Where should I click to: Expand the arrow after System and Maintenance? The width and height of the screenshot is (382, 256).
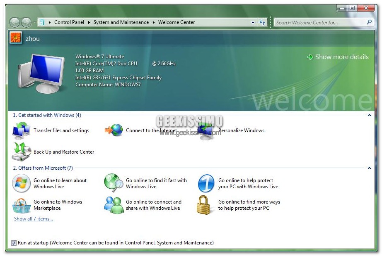pos(153,22)
